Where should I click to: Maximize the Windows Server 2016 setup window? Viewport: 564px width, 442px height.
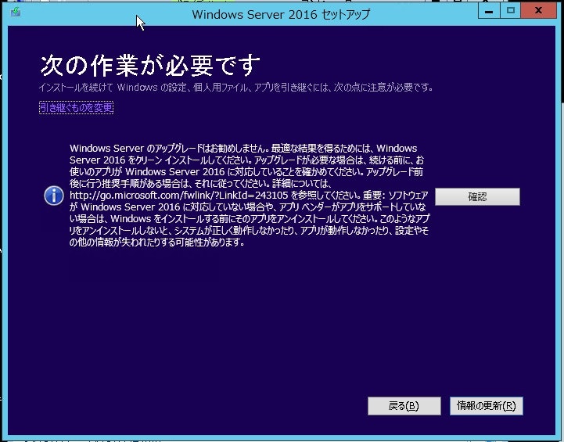(510, 11)
